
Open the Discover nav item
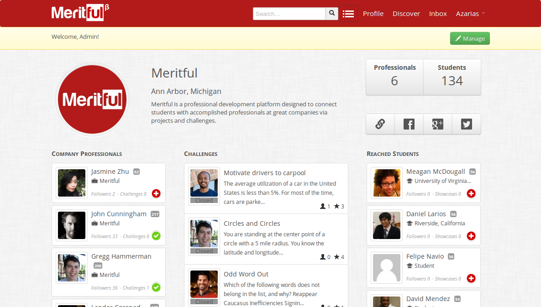coord(406,14)
